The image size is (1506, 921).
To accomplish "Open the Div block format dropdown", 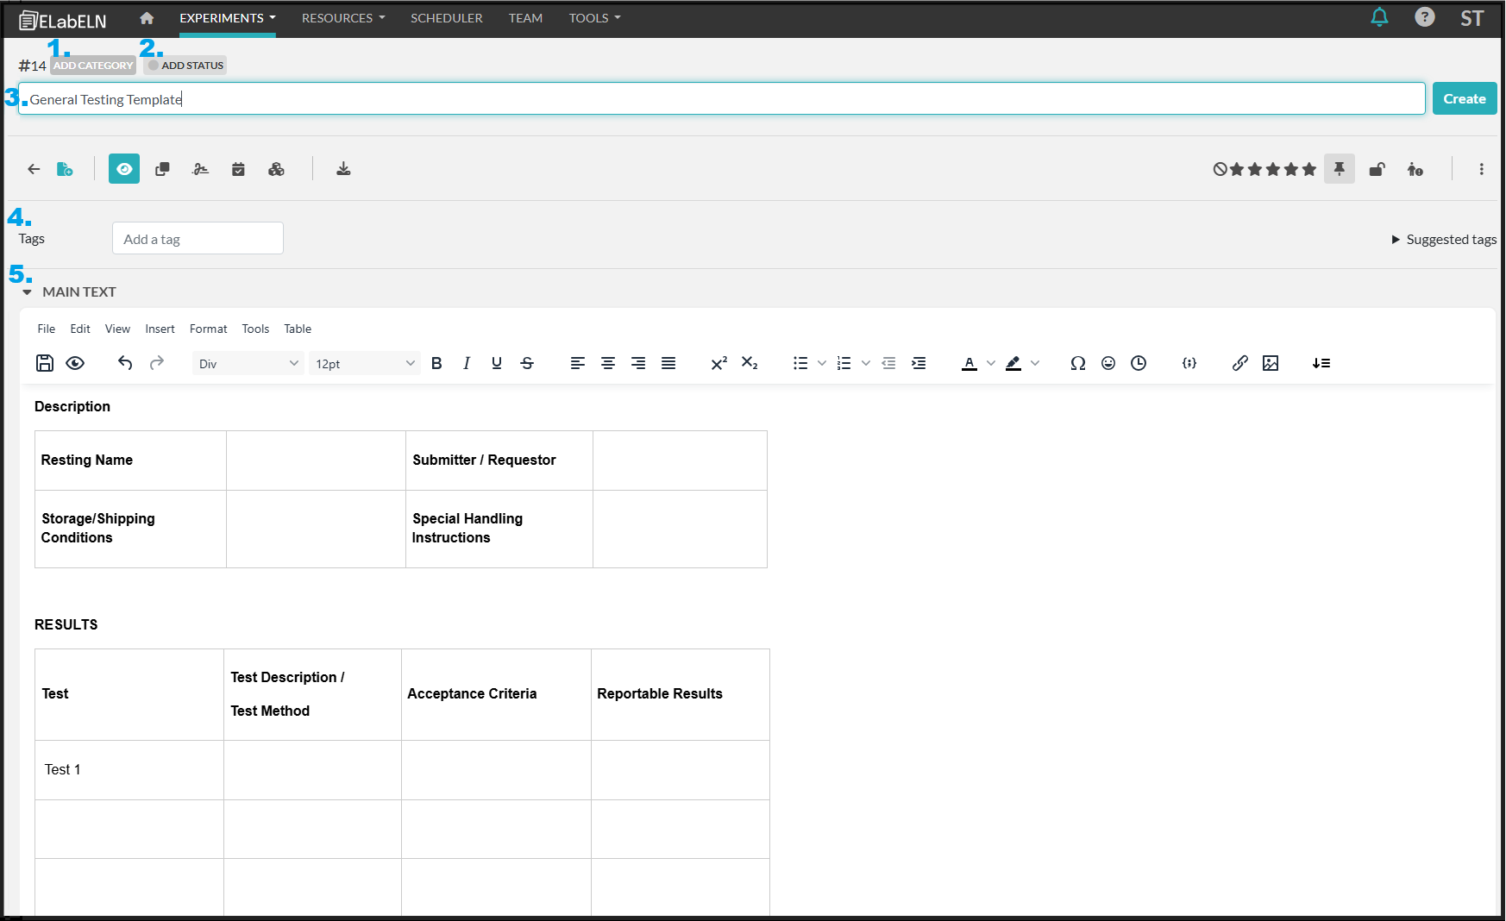I will click(248, 363).
